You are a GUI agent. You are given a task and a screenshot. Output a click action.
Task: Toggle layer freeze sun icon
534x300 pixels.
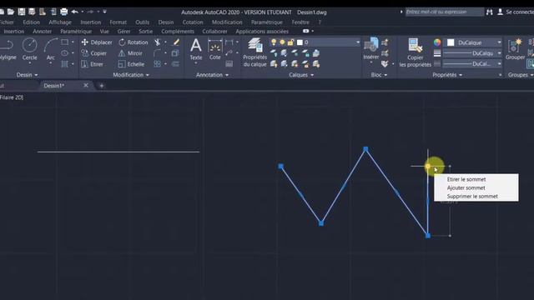pos(282,42)
